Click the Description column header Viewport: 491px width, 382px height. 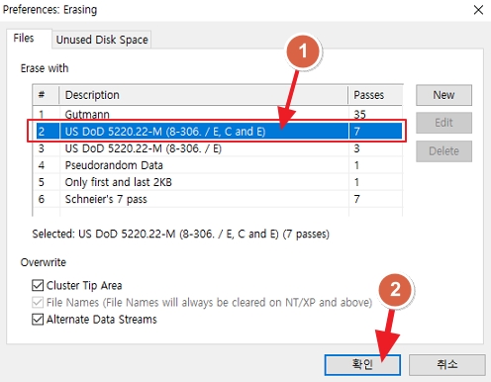coord(204,95)
